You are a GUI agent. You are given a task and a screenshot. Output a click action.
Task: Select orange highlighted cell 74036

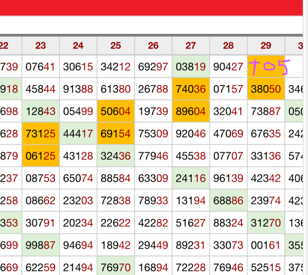pyautogui.click(x=191, y=89)
